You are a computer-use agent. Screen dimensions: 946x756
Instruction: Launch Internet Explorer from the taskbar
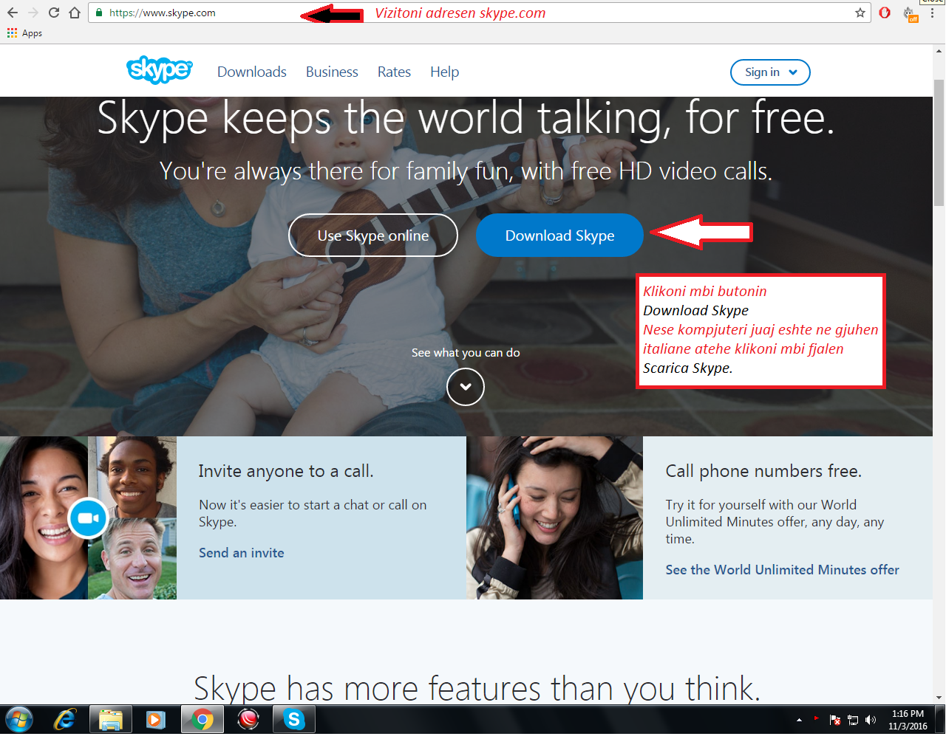click(x=65, y=719)
